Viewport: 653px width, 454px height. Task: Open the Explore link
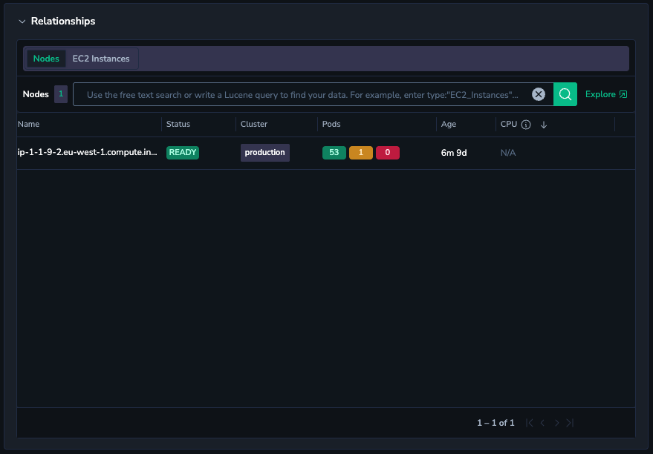(605, 94)
